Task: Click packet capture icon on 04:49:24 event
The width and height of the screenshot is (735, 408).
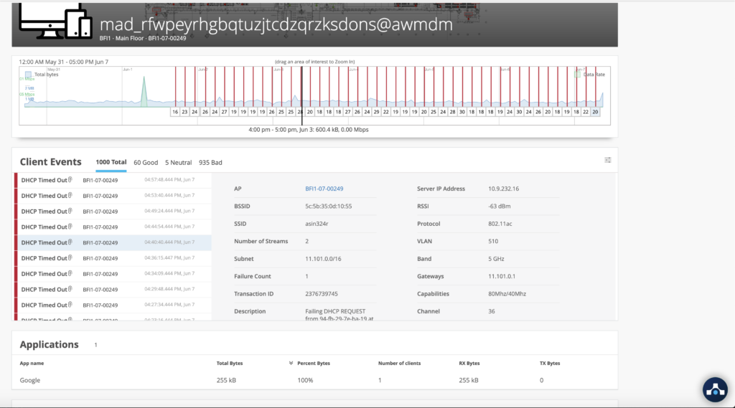Action: [70, 212]
